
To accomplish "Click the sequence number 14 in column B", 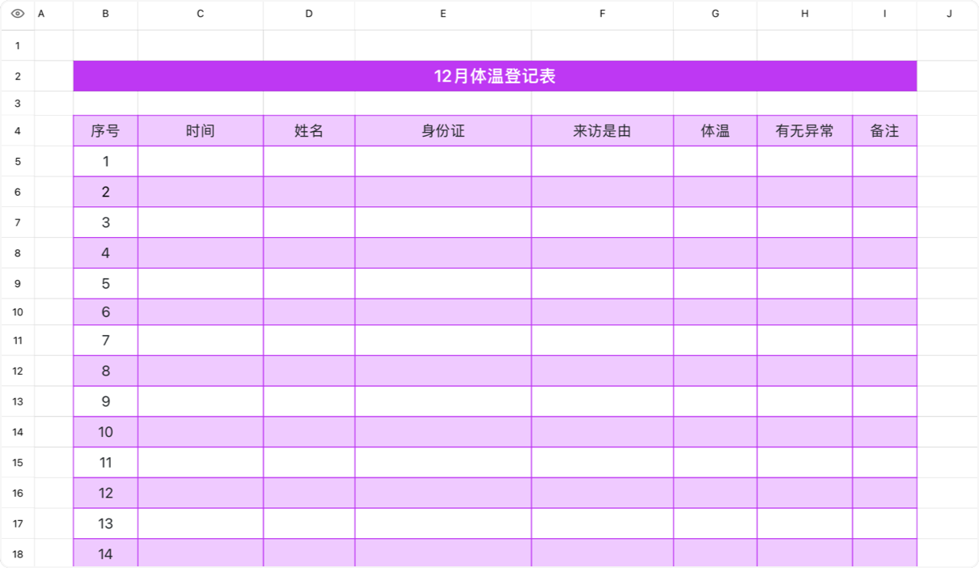I will (x=106, y=554).
